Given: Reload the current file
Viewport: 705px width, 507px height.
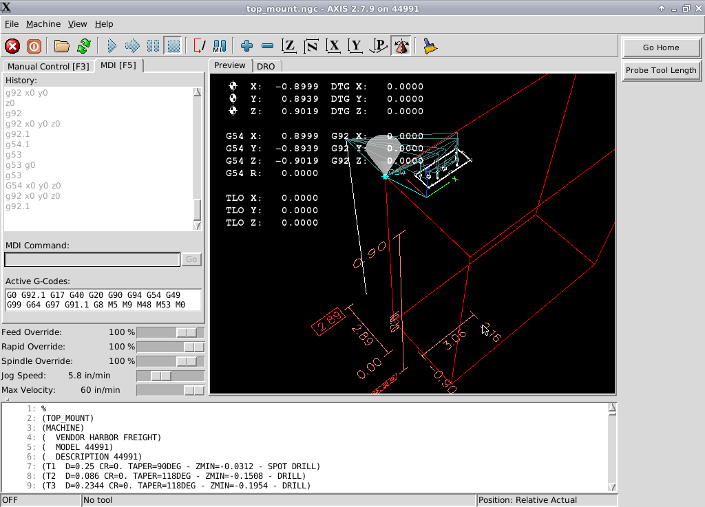Looking at the screenshot, I should 84,46.
